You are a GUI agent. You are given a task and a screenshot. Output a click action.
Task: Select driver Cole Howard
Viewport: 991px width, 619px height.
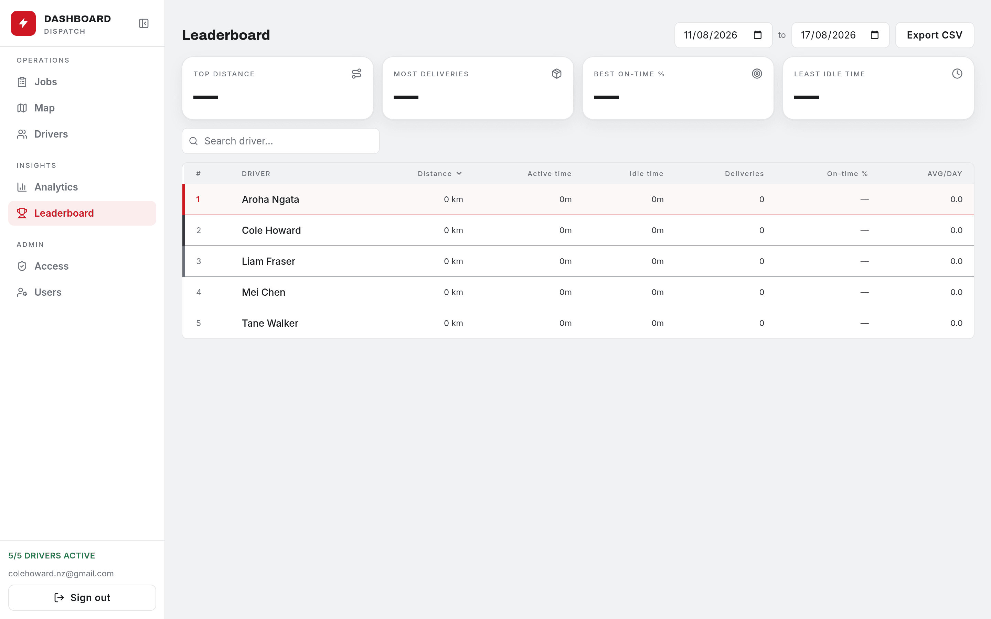click(271, 230)
